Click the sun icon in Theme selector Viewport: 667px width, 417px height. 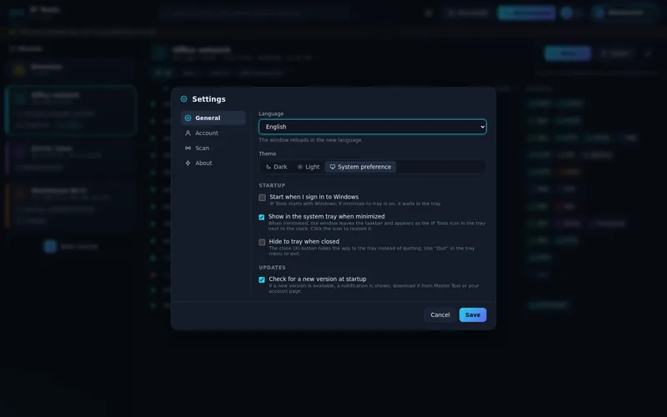(x=300, y=167)
